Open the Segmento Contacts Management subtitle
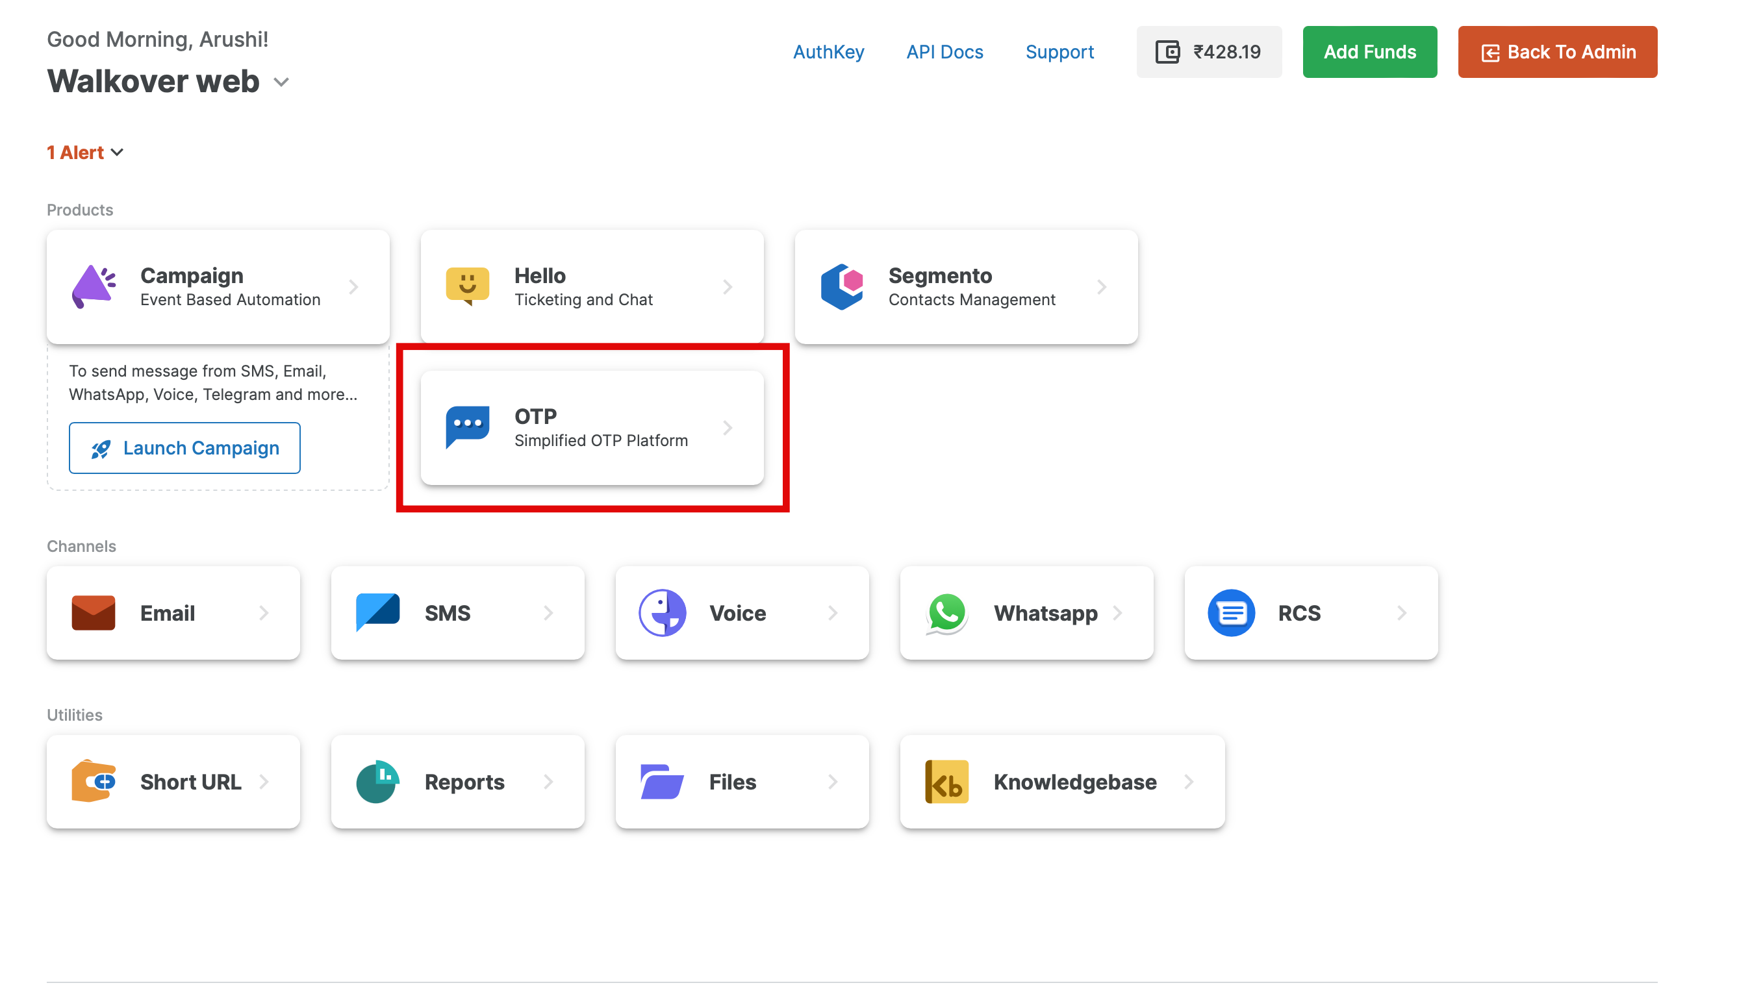The image size is (1737, 996). pos(972,299)
